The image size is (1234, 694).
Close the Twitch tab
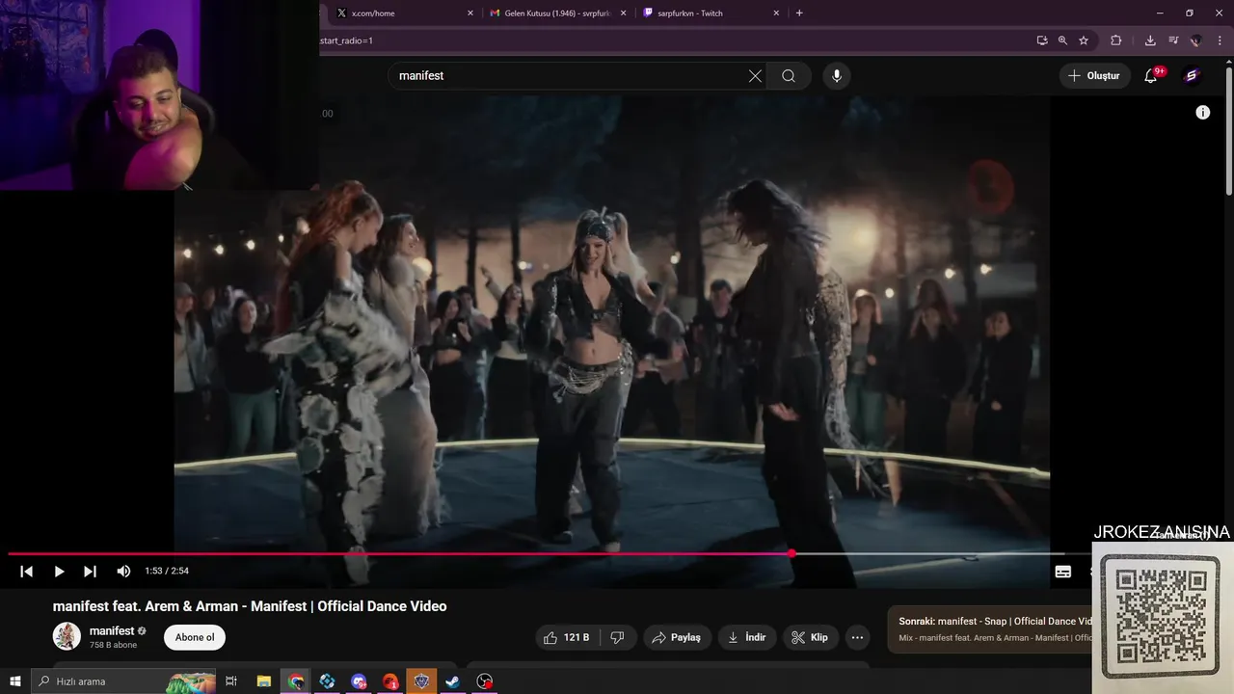point(776,13)
